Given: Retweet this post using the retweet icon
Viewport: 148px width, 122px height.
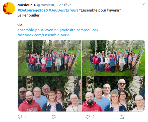Looking at the screenshot, I should pos(54,117).
